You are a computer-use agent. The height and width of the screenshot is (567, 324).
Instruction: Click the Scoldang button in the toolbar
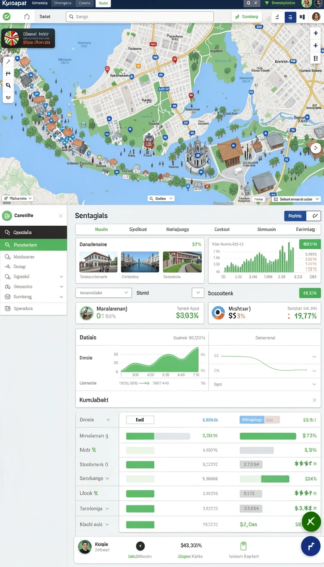(x=246, y=17)
